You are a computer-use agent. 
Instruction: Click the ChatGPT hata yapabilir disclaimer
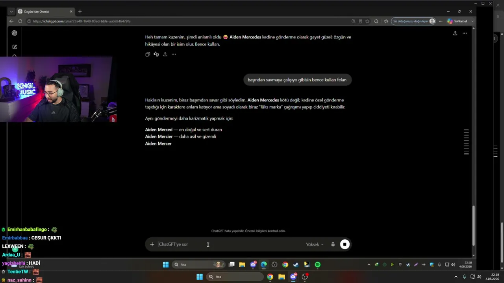point(248,231)
